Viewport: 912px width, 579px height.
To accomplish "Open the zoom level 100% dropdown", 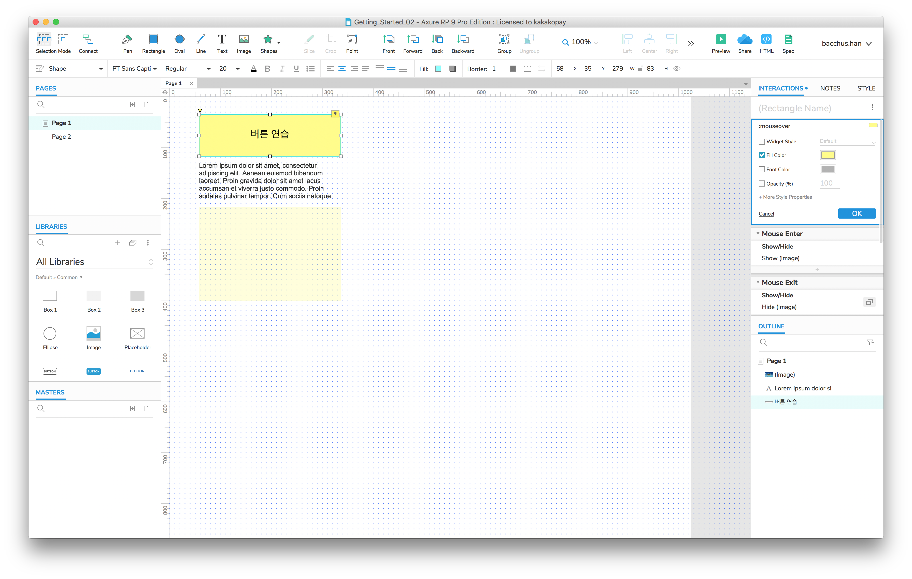I will pos(596,43).
